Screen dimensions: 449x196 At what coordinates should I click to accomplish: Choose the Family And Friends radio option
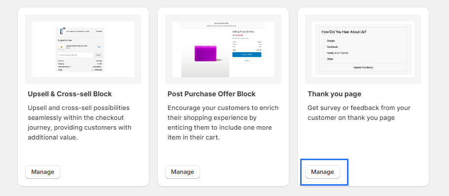(x=324, y=53)
